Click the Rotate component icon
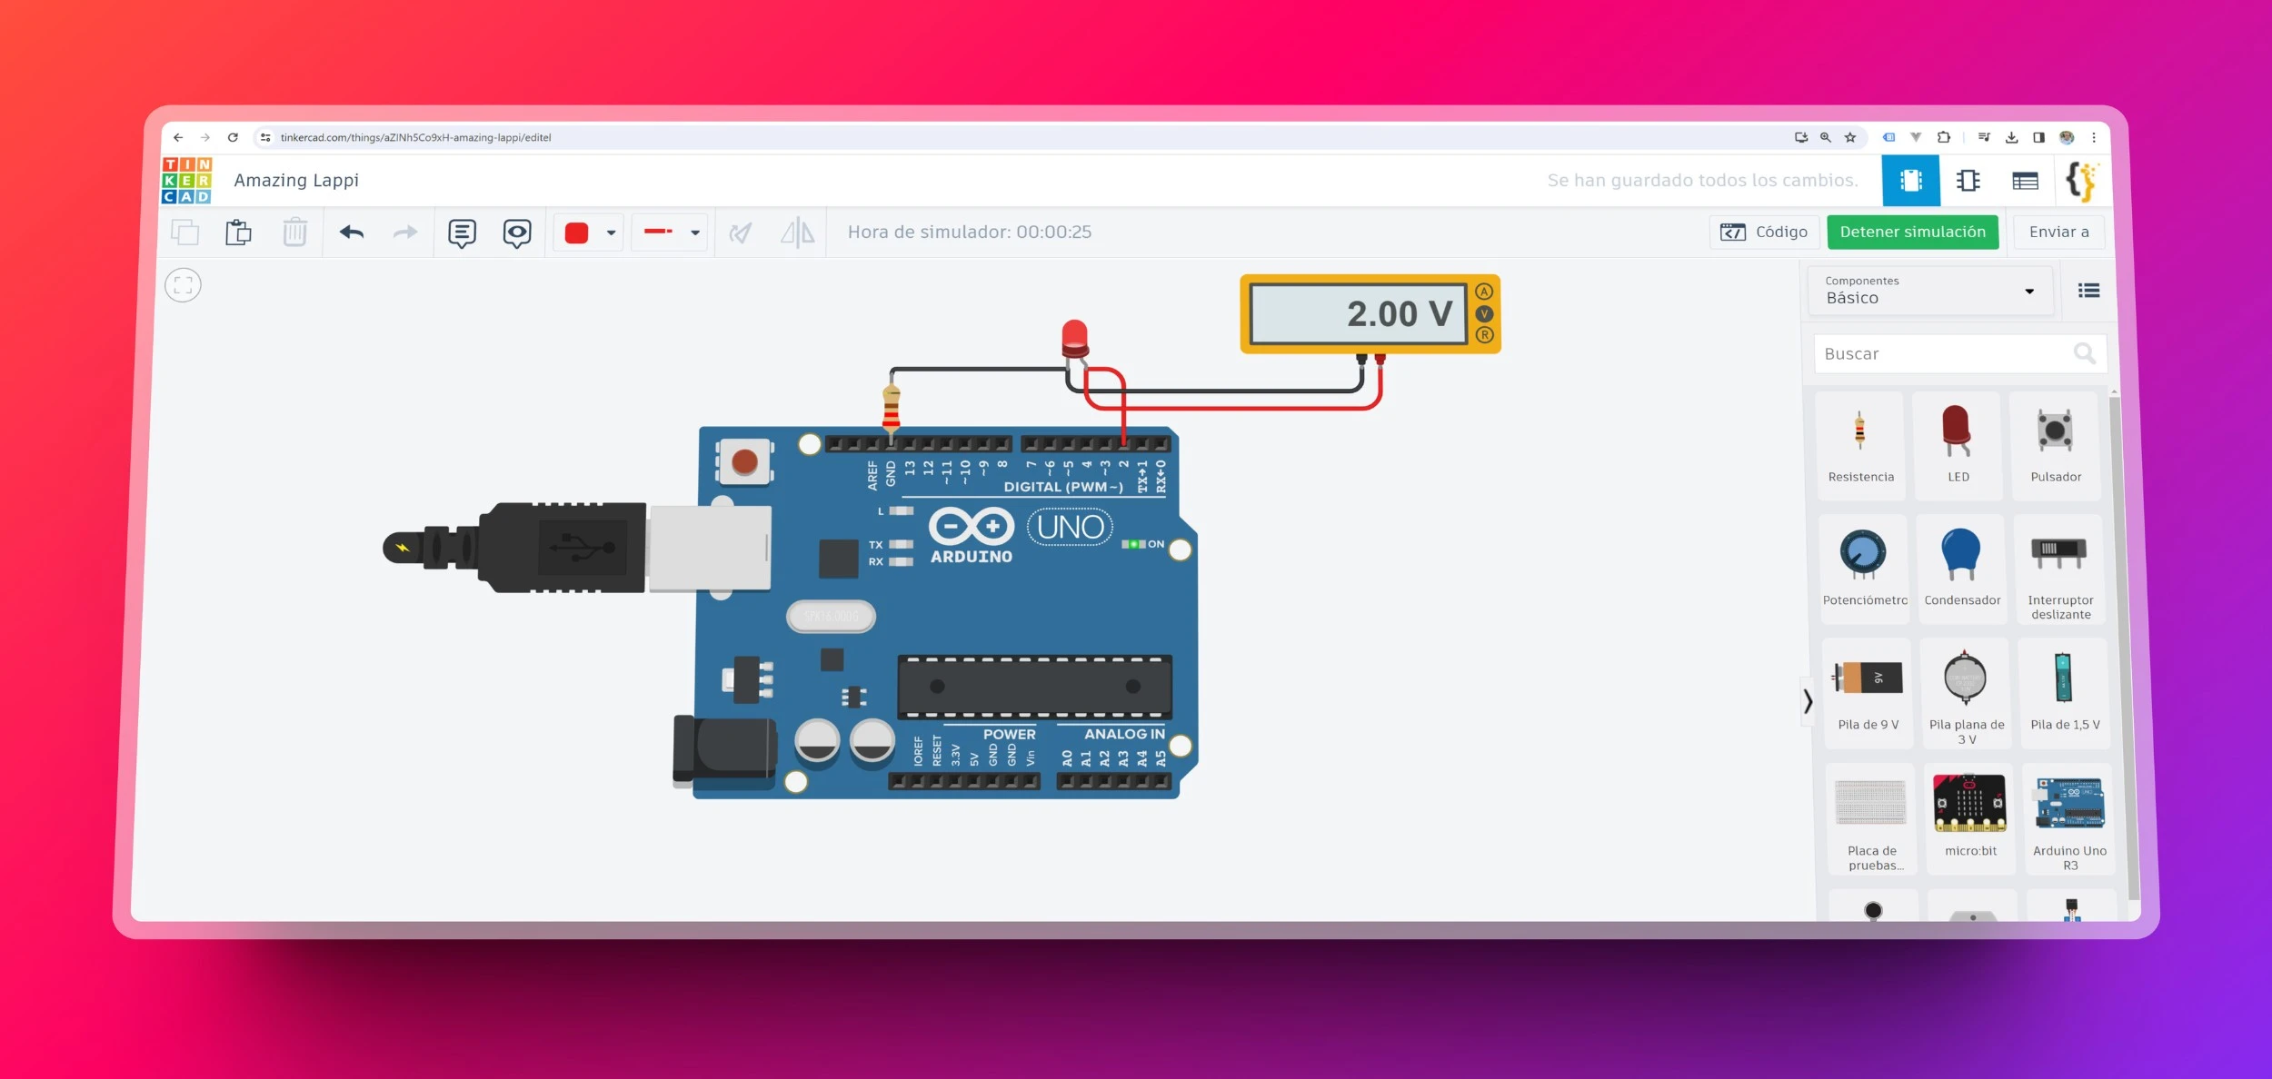The image size is (2272, 1079). 741,233
